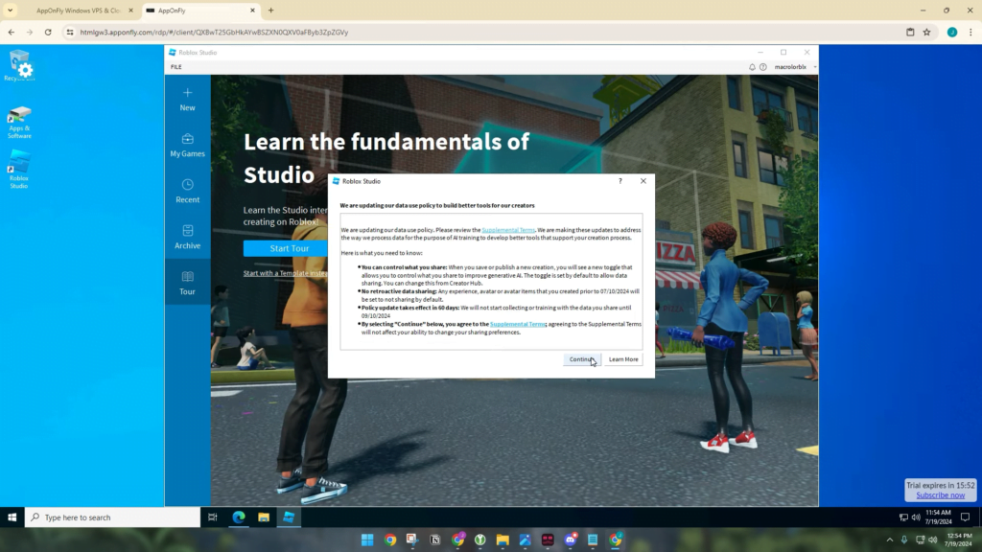Image resolution: width=982 pixels, height=552 pixels.
Task: Click the remote network tray icon
Action: pyautogui.click(x=903, y=517)
